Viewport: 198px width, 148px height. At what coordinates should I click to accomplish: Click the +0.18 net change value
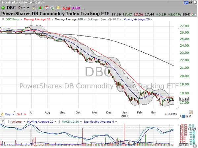click(x=161, y=14)
